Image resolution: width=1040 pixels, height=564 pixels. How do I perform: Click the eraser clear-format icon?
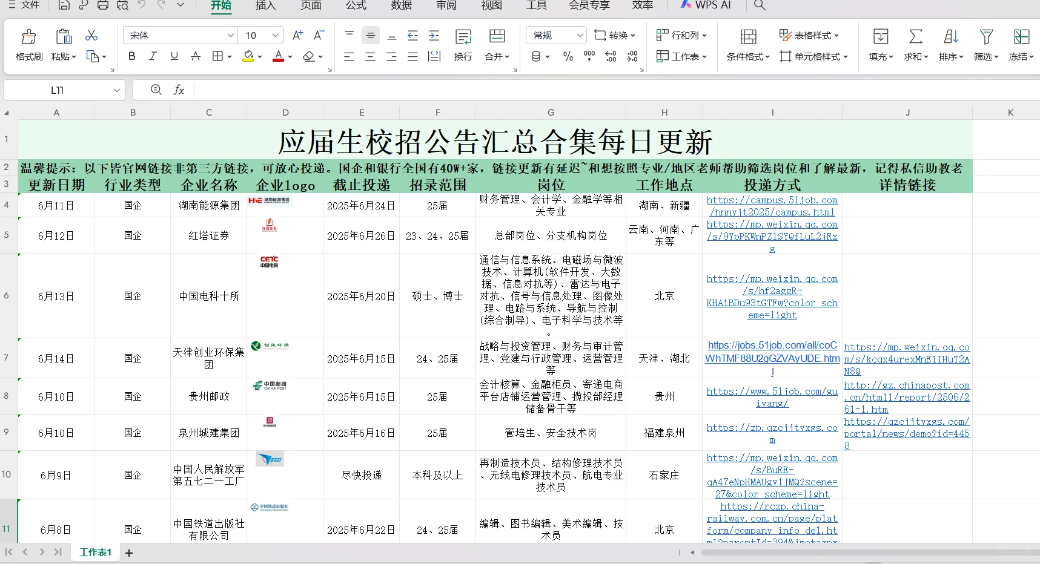(x=309, y=56)
